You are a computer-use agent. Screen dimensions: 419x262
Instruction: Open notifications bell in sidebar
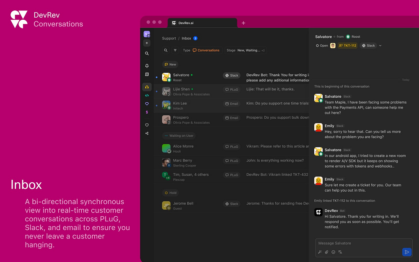click(147, 65)
